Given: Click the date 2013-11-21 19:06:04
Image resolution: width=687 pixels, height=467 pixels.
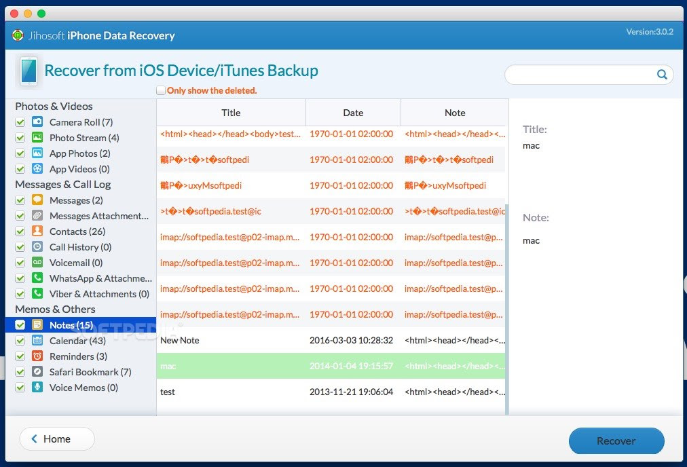Looking at the screenshot, I should click(x=351, y=392).
